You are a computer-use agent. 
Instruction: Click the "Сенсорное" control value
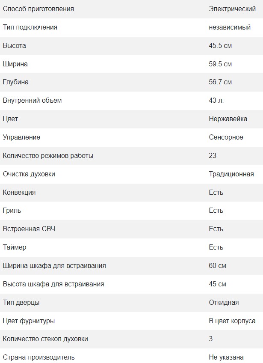point(226,137)
